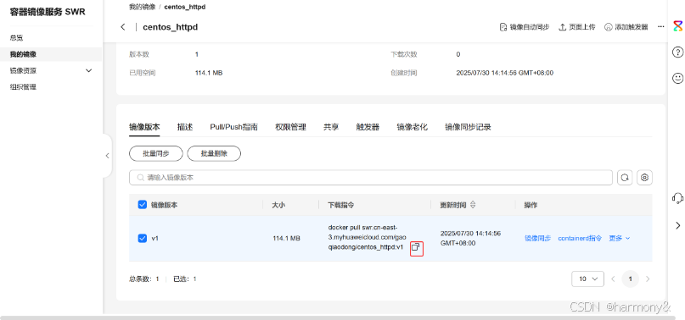
Task: Refresh the image version list
Action: click(x=625, y=178)
